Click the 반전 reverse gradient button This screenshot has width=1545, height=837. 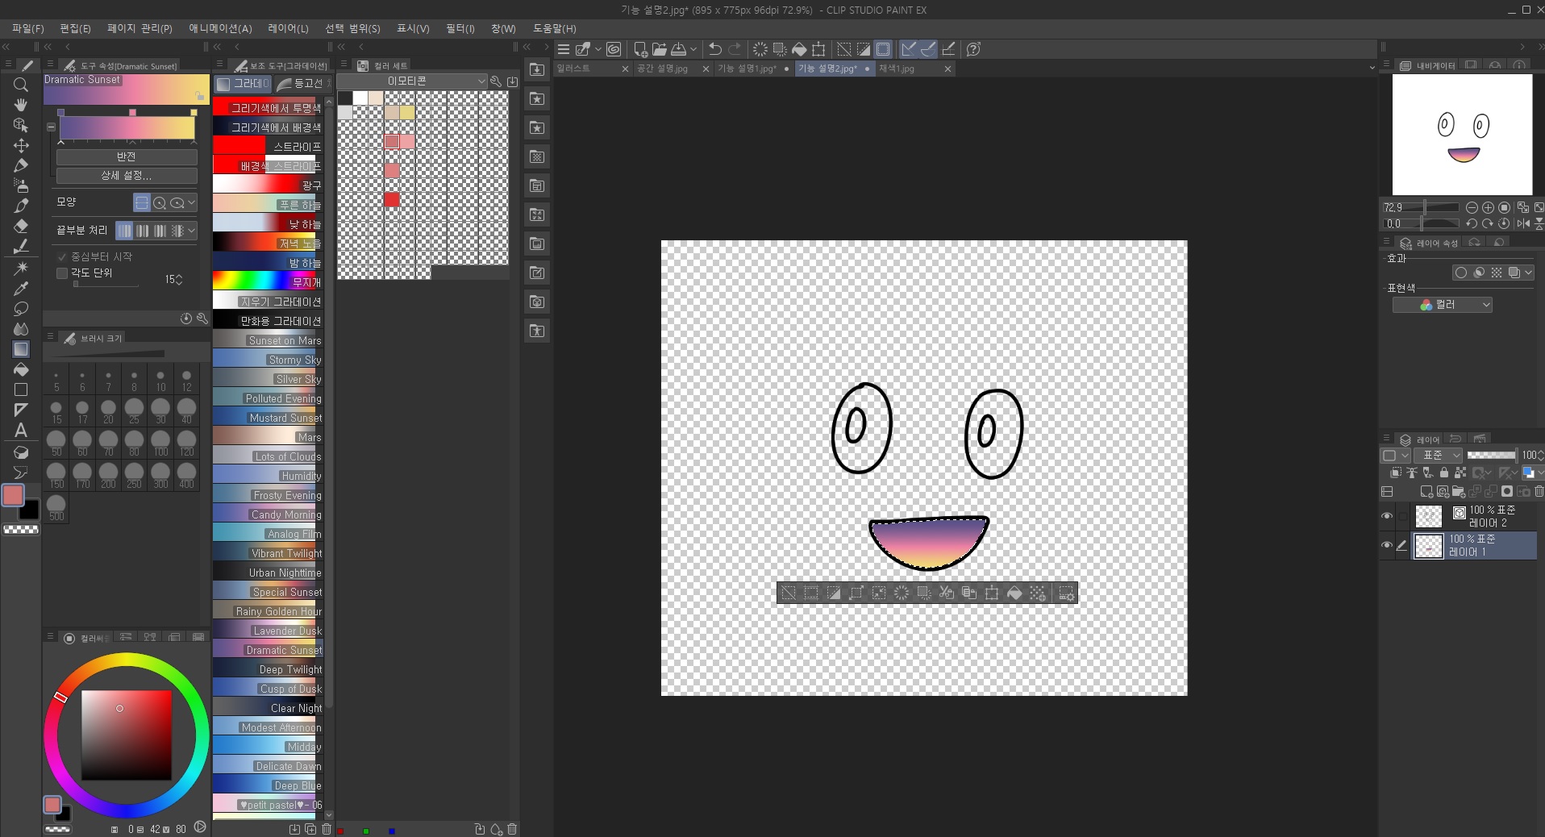click(x=127, y=156)
